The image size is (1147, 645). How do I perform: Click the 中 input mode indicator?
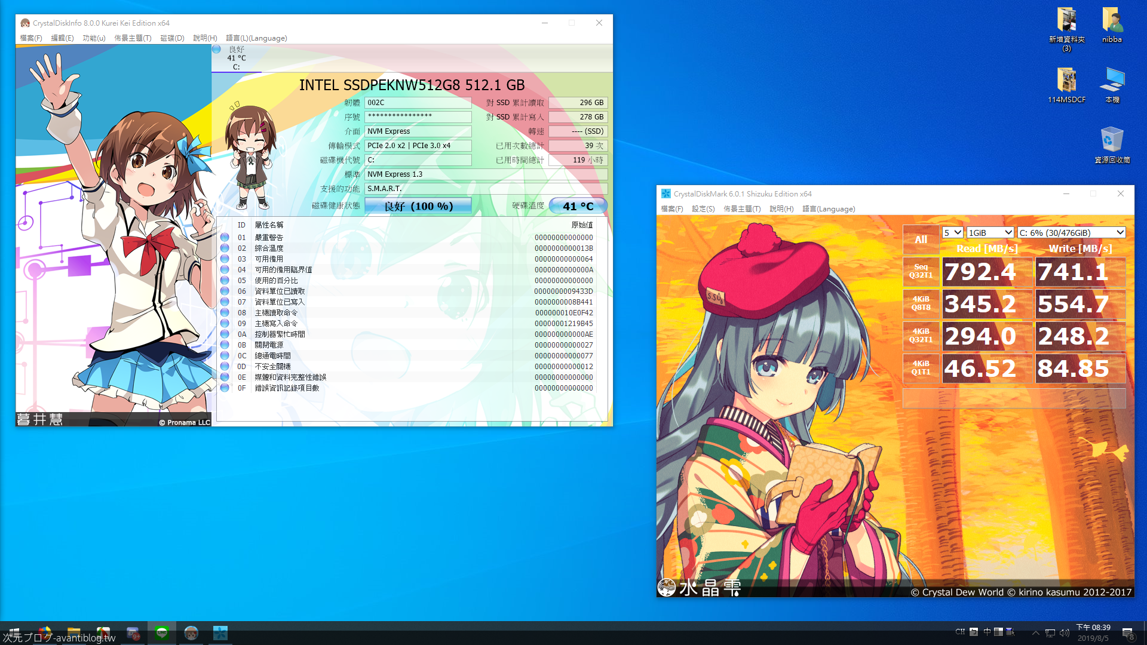coord(987,632)
